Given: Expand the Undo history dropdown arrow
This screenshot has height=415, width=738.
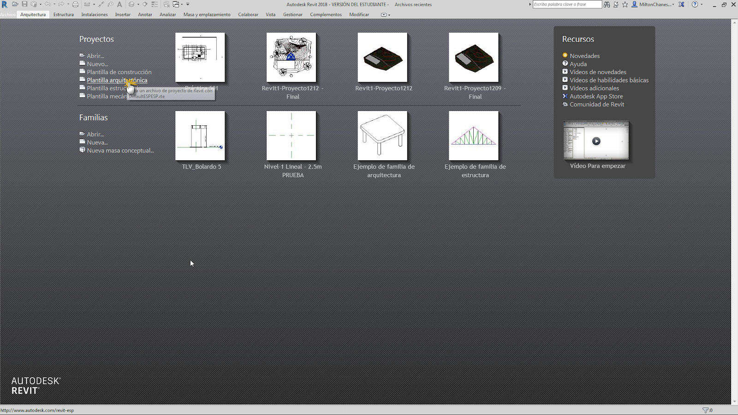Looking at the screenshot, I should 54,4.
